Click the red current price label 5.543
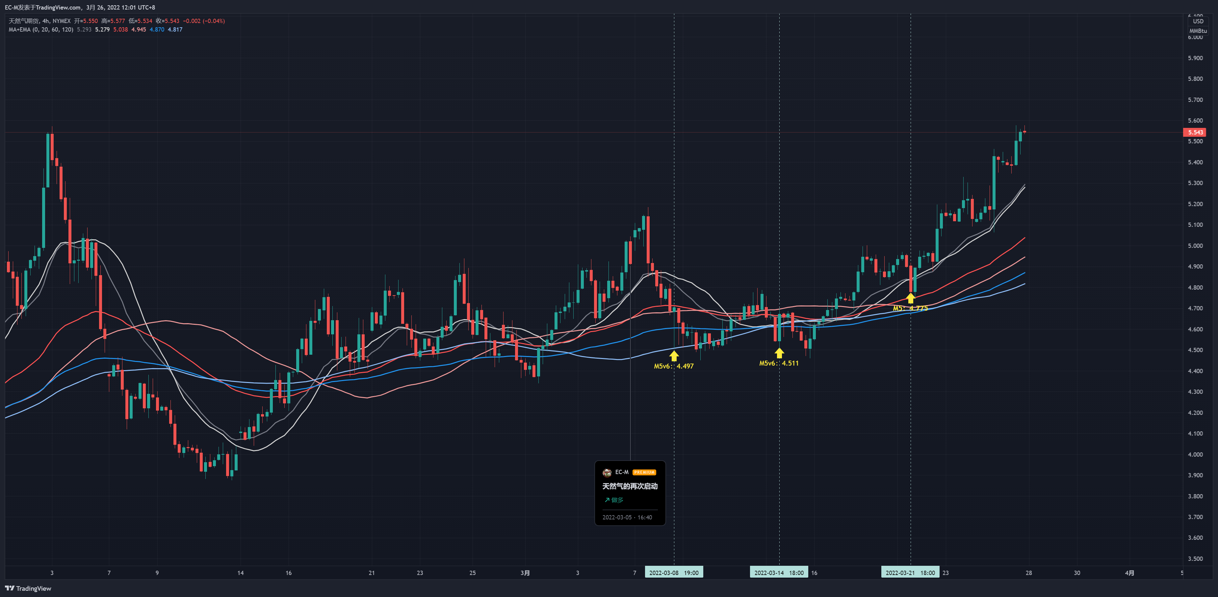 coord(1195,132)
